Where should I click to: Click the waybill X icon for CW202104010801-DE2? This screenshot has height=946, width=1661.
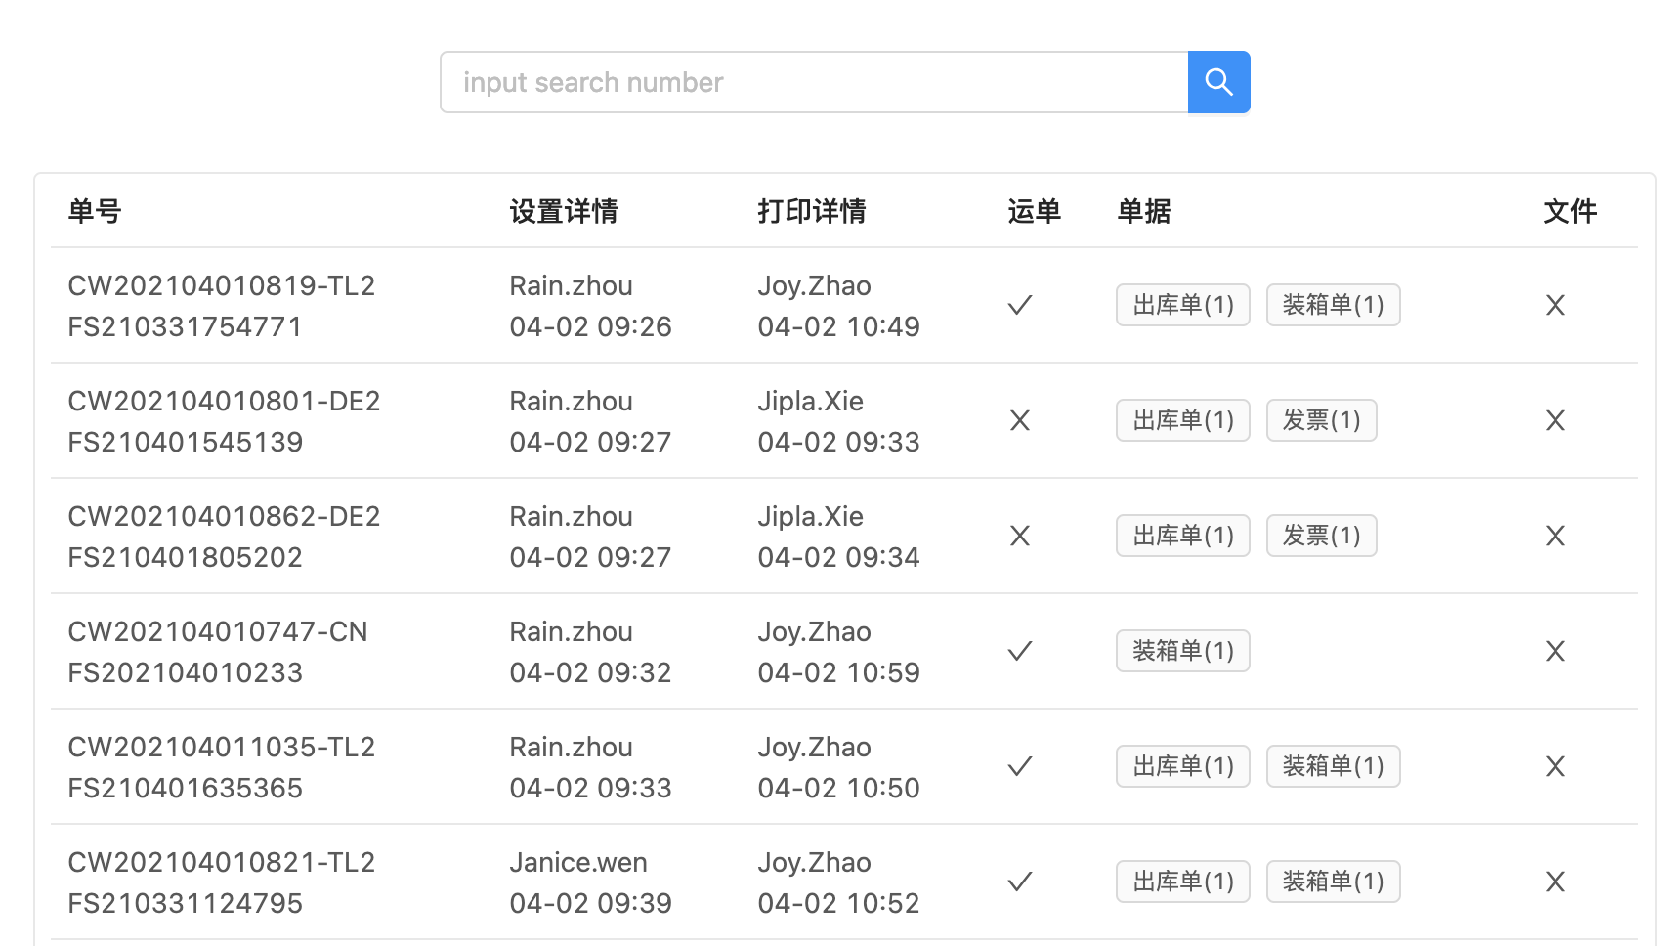point(1020,420)
